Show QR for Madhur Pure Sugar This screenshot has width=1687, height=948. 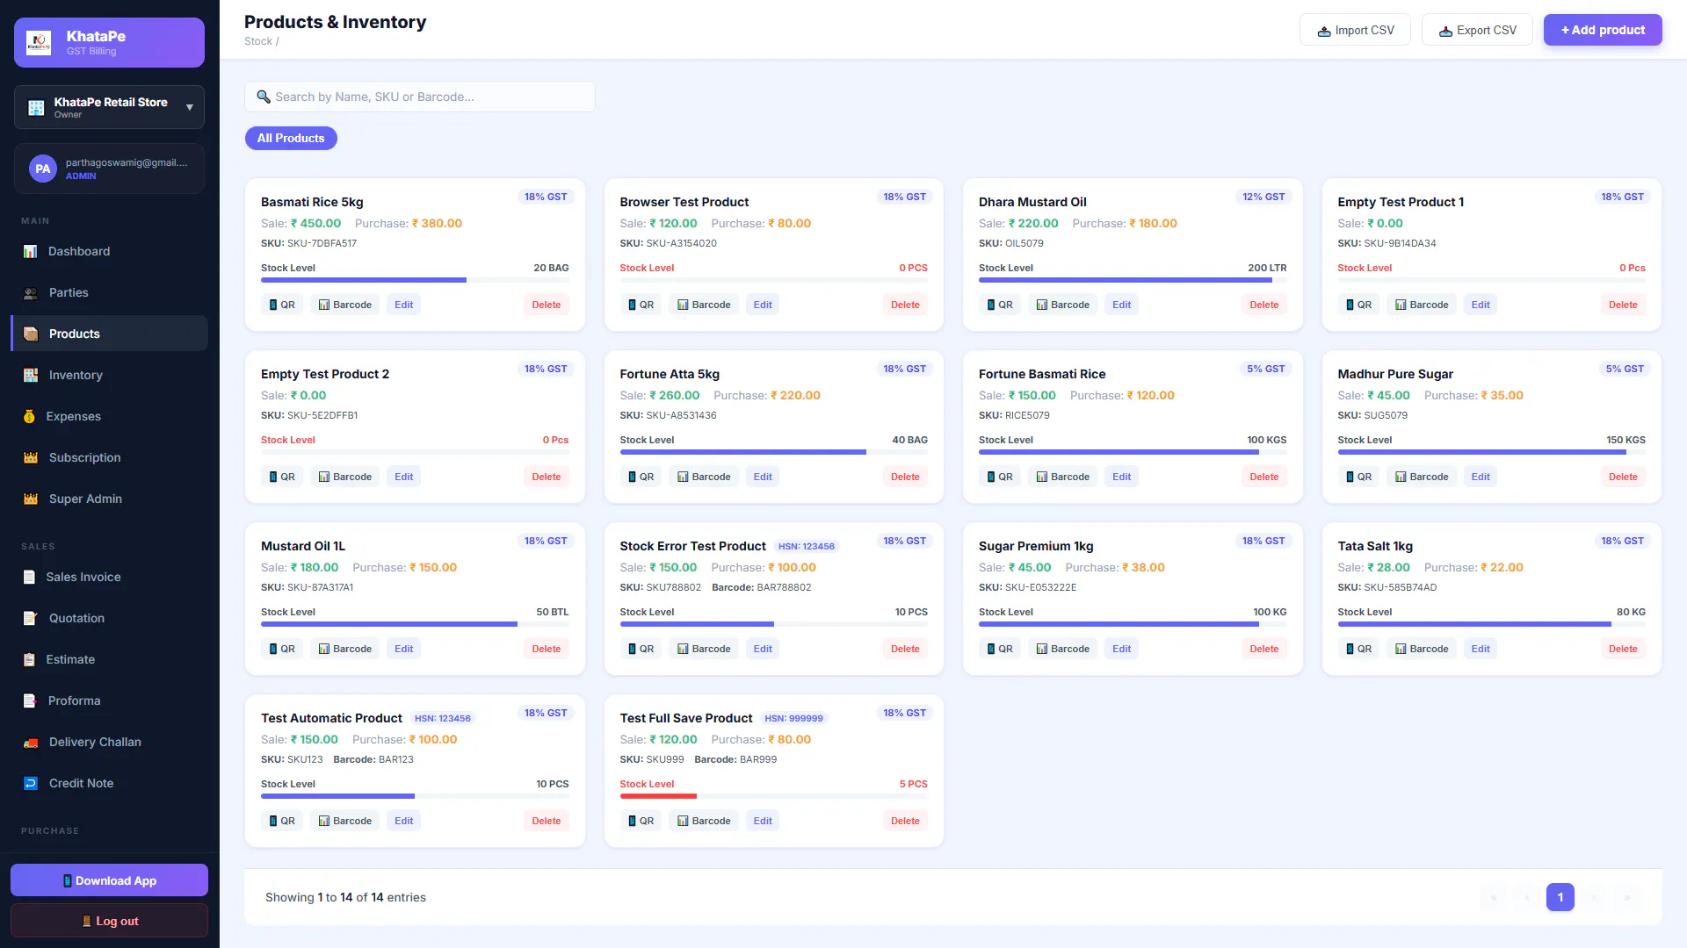tap(1359, 477)
